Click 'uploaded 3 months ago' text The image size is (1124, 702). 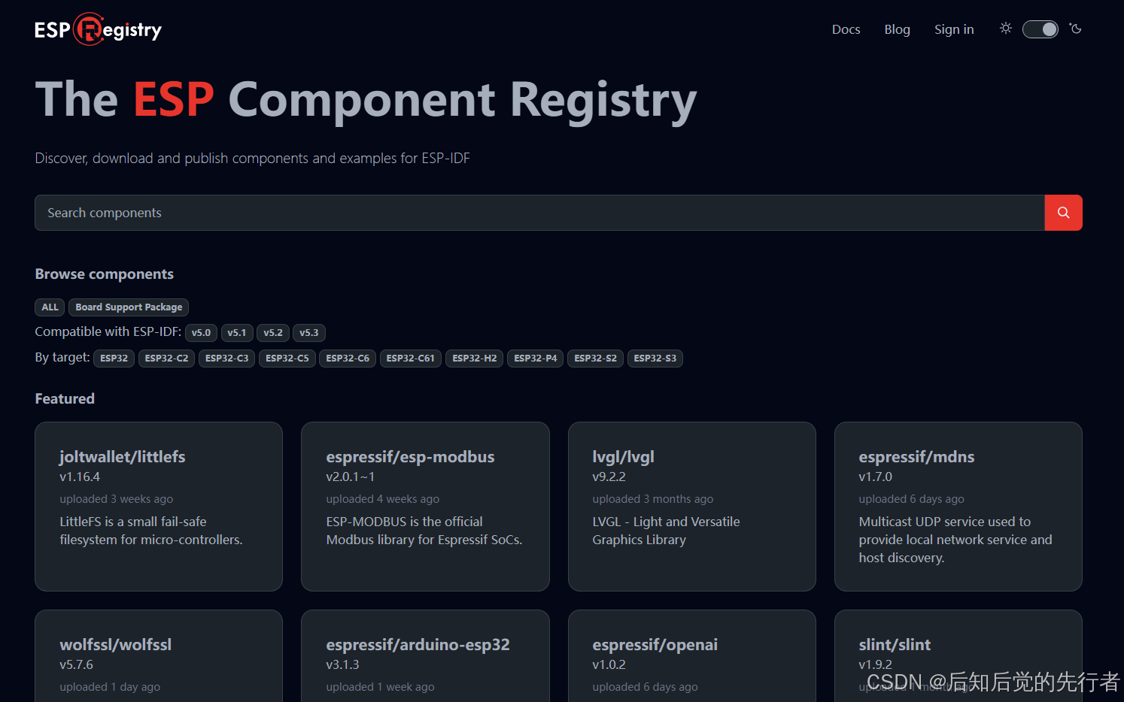point(652,499)
